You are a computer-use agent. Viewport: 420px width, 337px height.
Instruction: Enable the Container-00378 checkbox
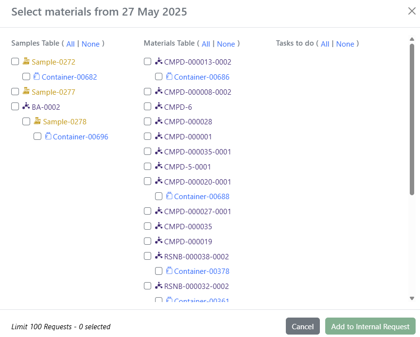click(x=158, y=271)
